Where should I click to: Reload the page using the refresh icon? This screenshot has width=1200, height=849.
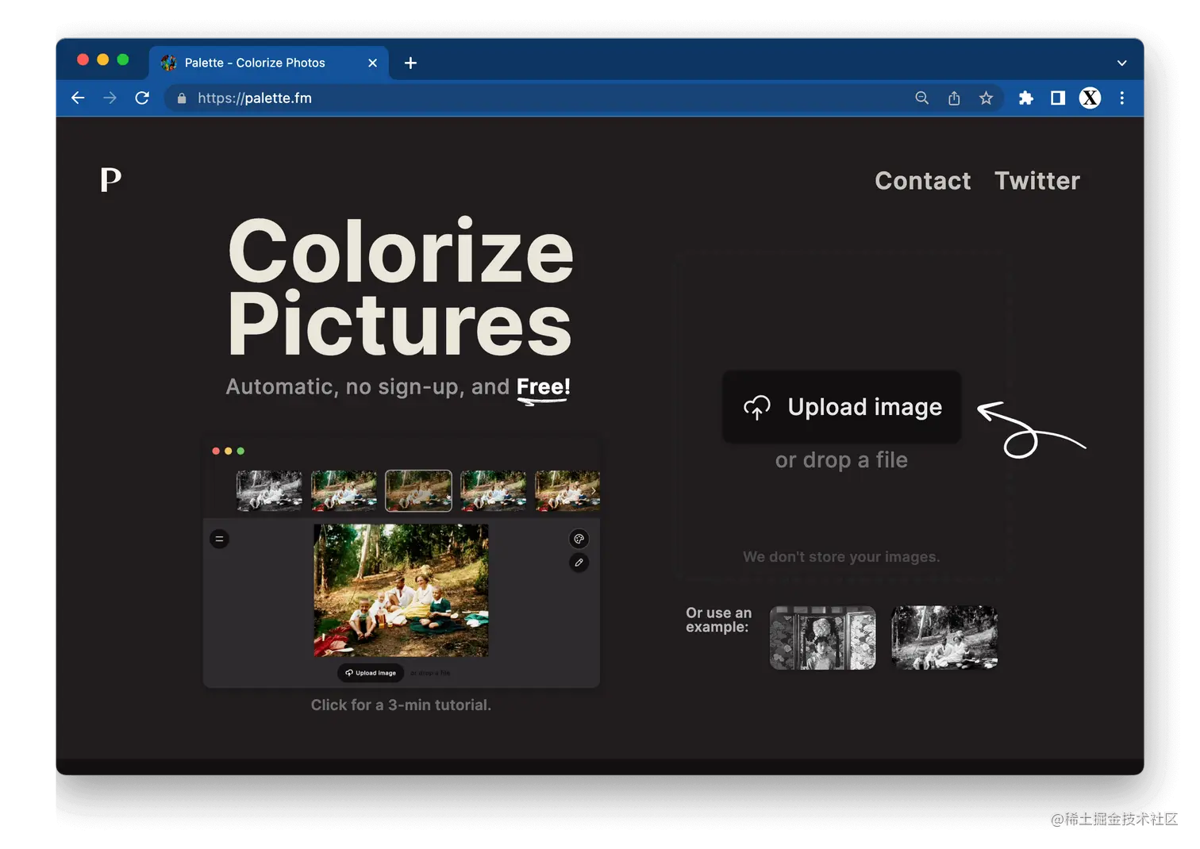tap(142, 98)
